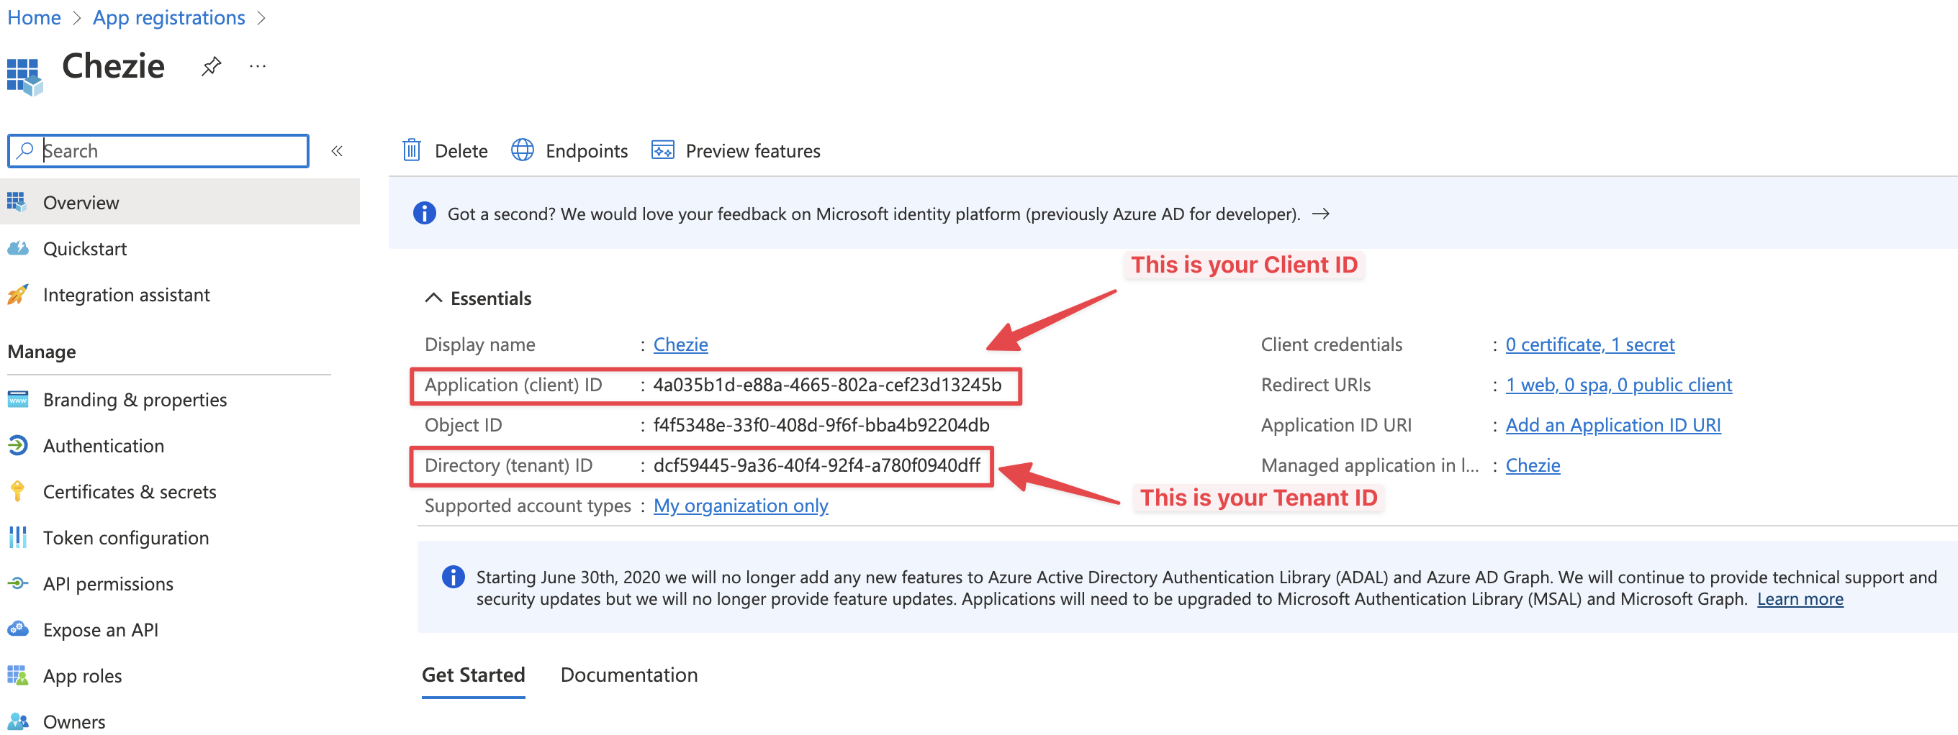Collapse the sidebar with the double chevron

click(x=337, y=150)
